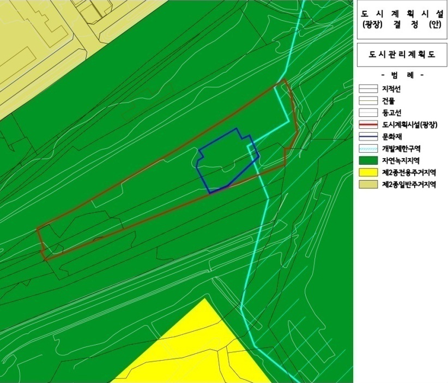Click the 등고선 legend symbol box

370,112
